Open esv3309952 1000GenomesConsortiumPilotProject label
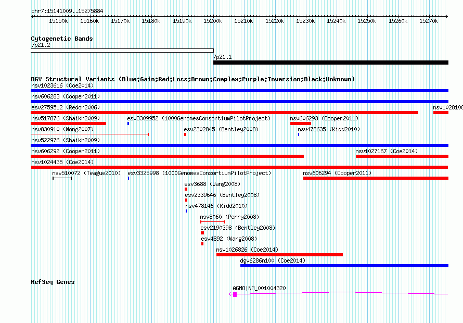This screenshot has height=323, width=463. (199, 118)
